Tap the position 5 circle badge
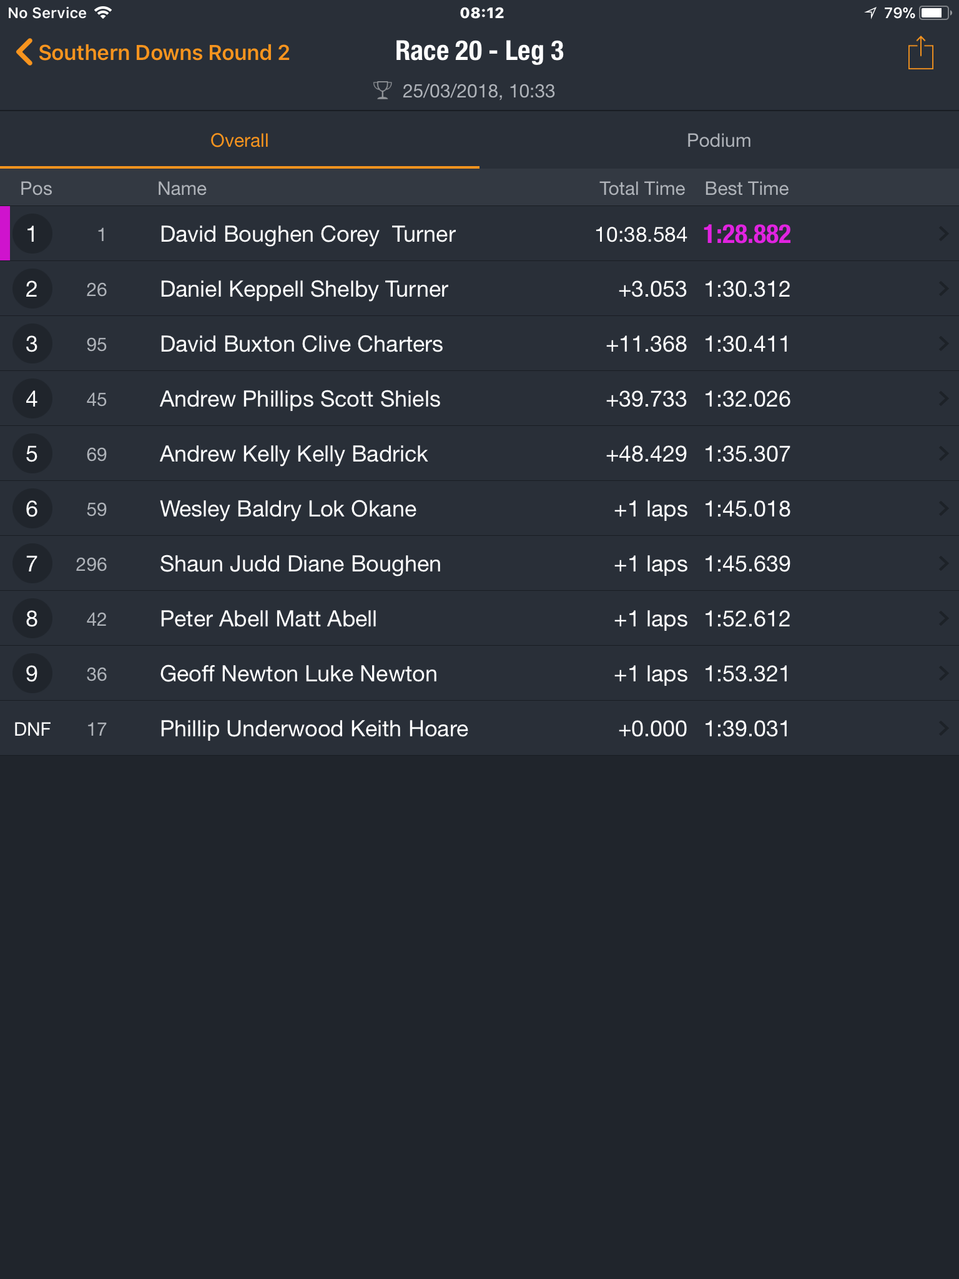 coord(32,453)
